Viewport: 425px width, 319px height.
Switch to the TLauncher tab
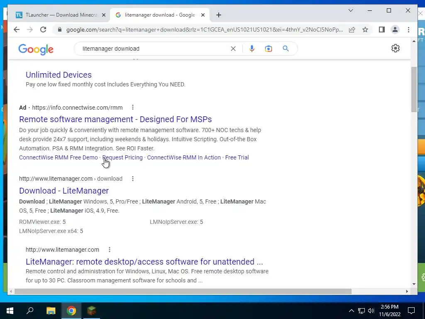click(61, 15)
